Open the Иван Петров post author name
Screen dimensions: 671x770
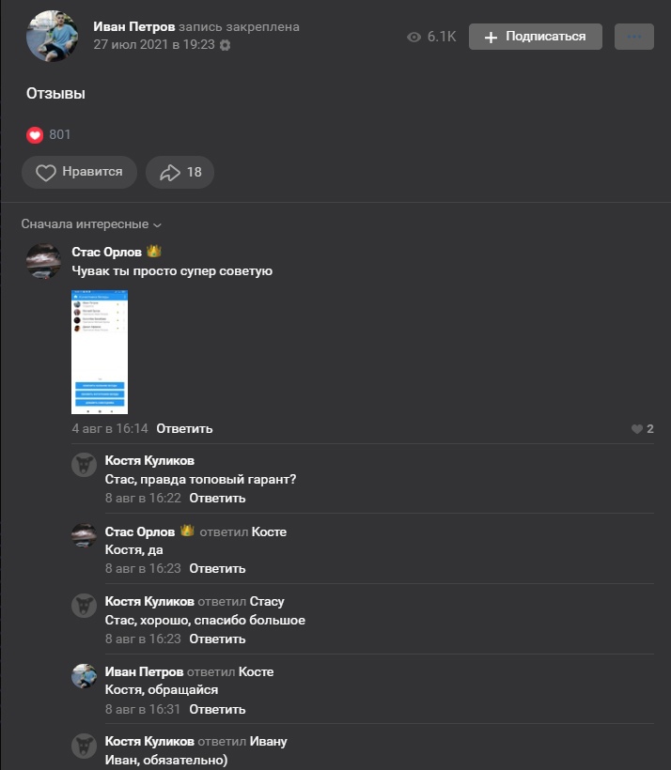tap(134, 27)
